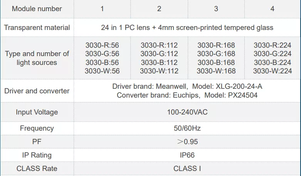Screen dimensions: 301x176
Task: Click the 3030-G:112 light source entry
Action: click(x=159, y=54)
